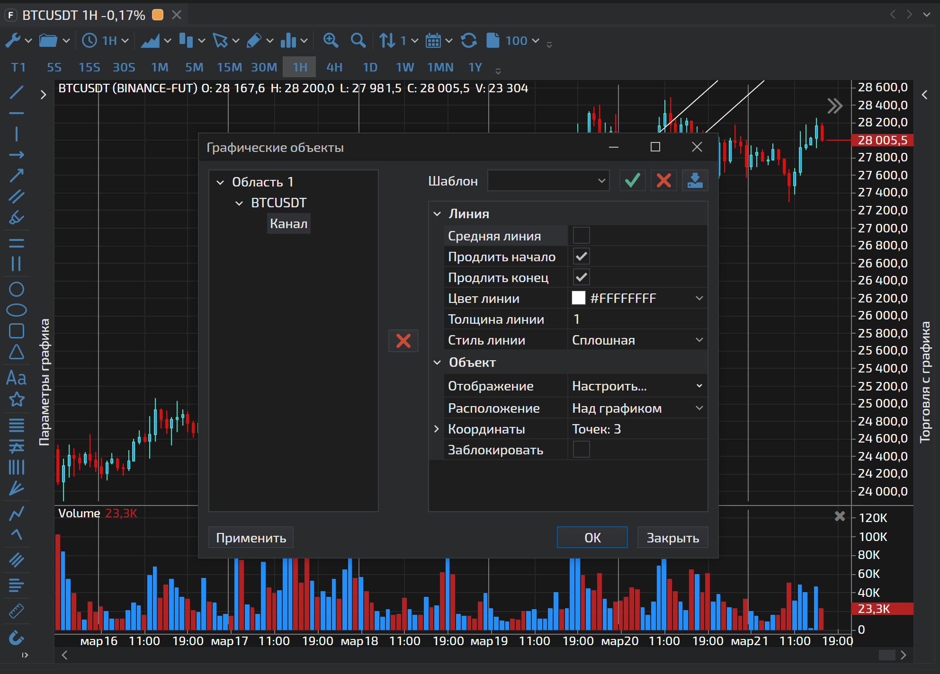940x674 pixels.
Task: Click the OK button
Action: pyautogui.click(x=592, y=538)
